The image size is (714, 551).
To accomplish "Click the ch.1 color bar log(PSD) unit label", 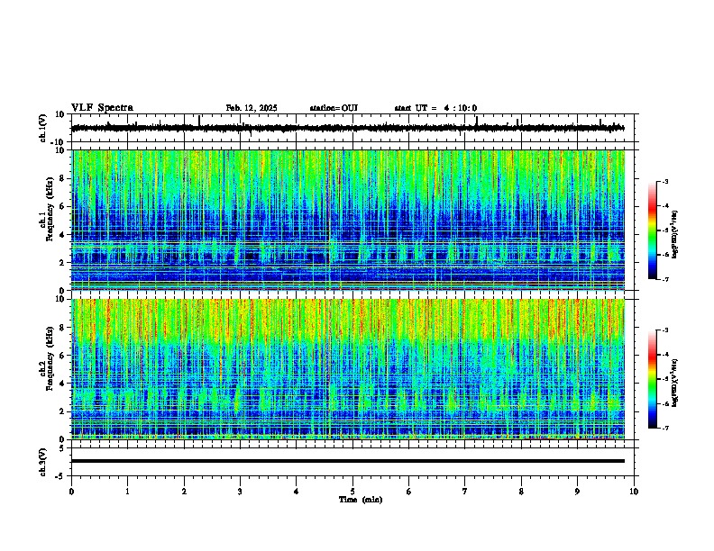I will (x=675, y=234).
